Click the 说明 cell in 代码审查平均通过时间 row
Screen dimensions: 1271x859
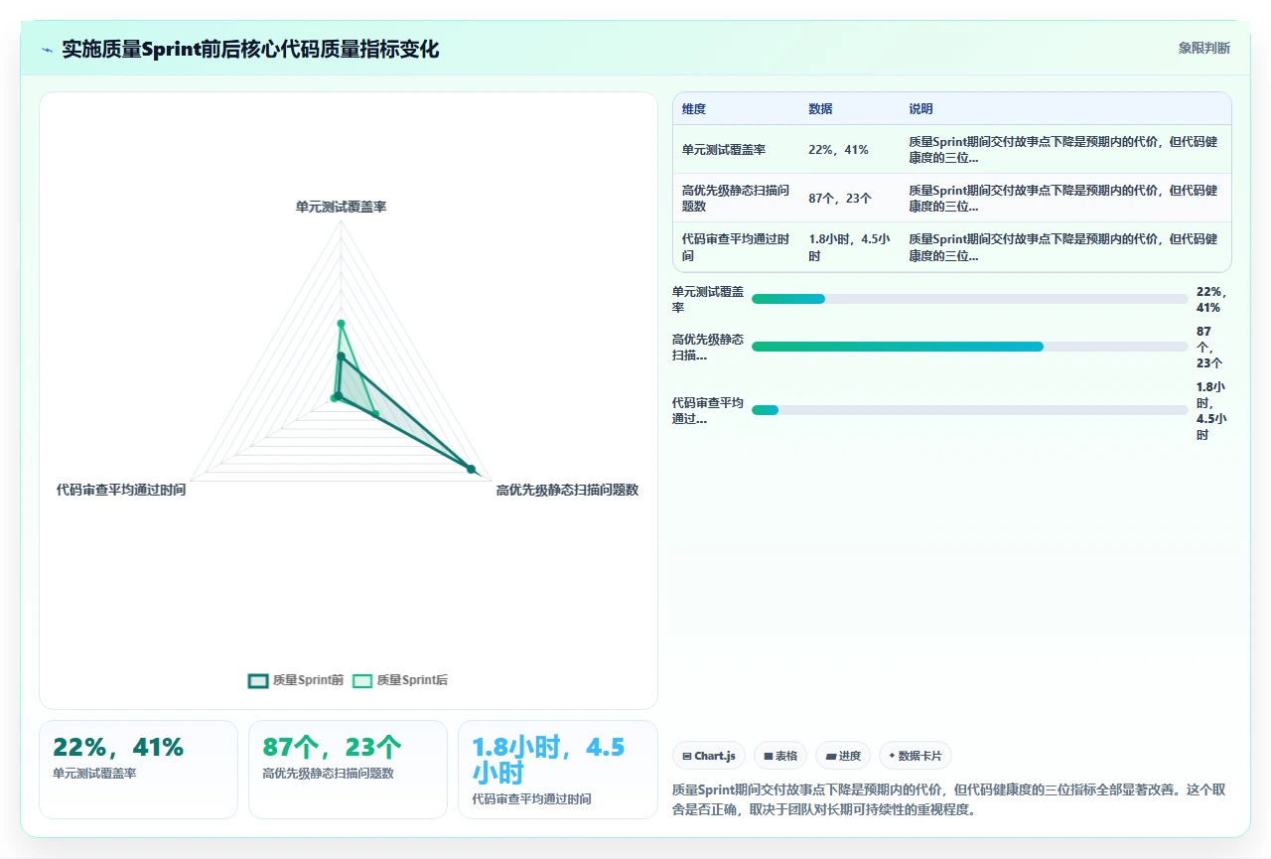(x=1063, y=247)
